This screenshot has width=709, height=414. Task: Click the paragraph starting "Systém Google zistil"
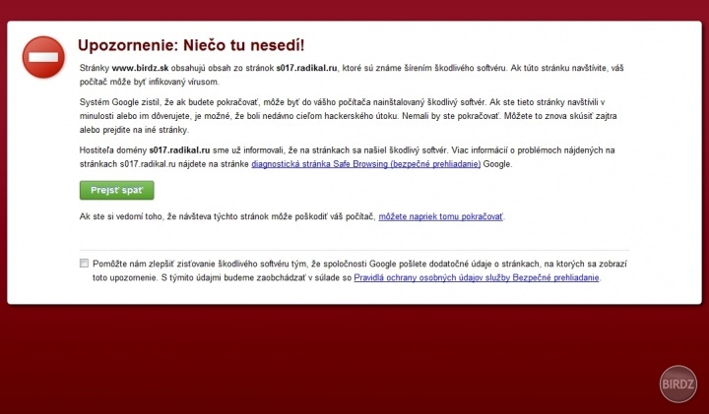pos(349,116)
